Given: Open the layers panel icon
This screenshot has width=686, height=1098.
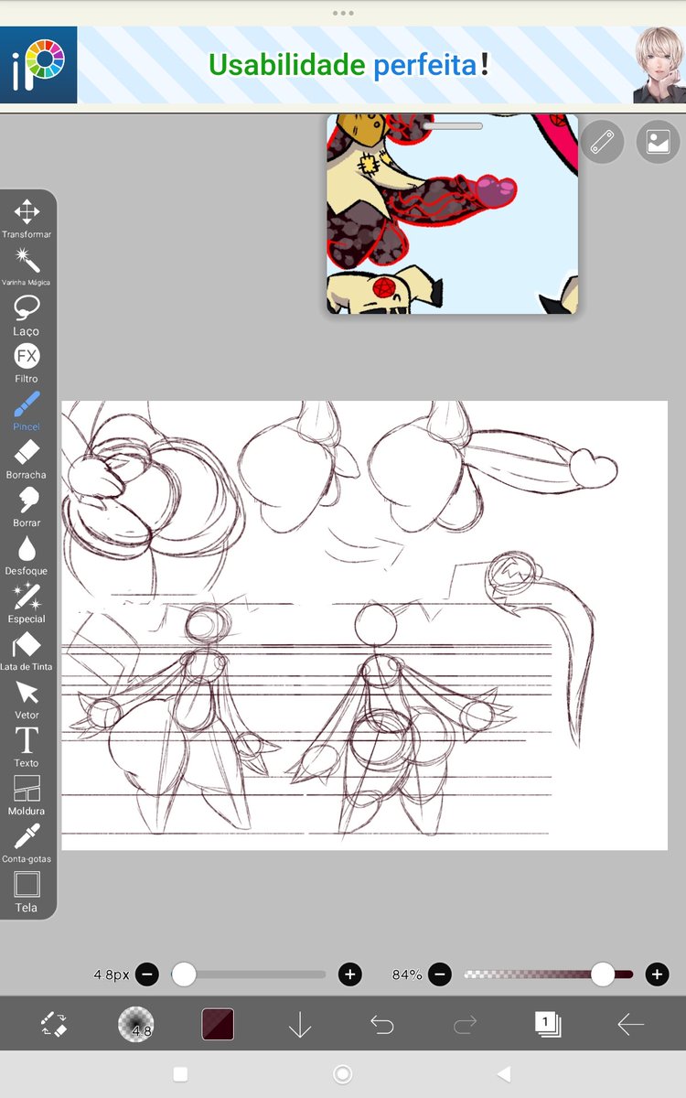Looking at the screenshot, I should 547,1025.
